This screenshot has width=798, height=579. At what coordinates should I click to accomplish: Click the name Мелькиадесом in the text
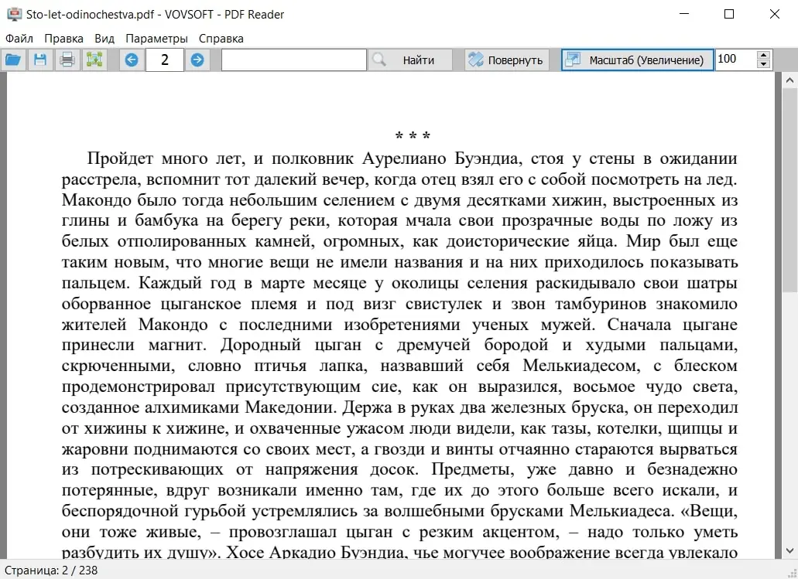pyautogui.click(x=581, y=366)
